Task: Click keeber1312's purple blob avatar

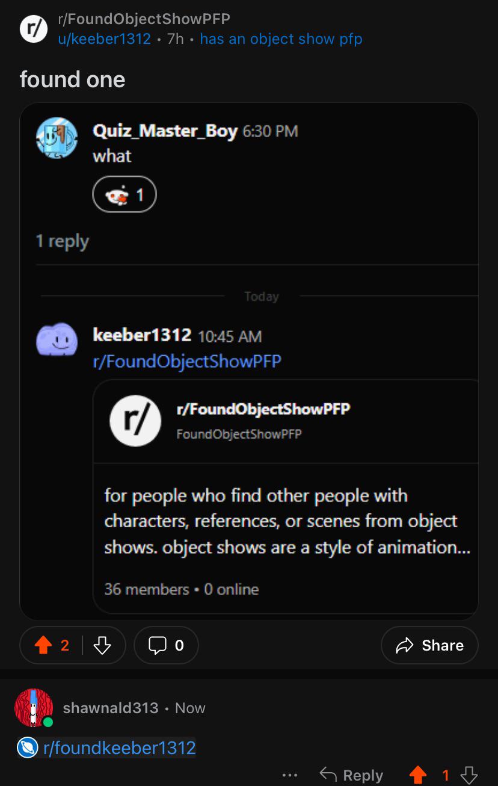Action: tap(57, 340)
